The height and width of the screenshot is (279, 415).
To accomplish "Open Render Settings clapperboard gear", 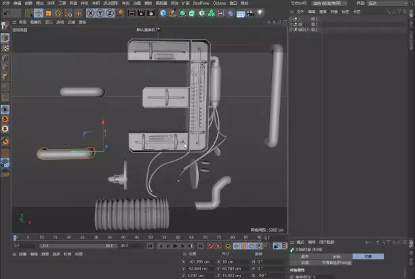I will pyautogui.click(x=151, y=13).
